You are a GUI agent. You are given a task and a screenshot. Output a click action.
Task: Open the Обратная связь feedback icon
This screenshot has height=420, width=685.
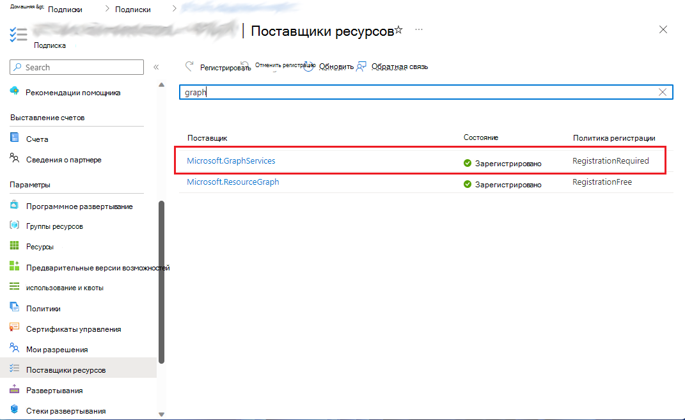361,66
